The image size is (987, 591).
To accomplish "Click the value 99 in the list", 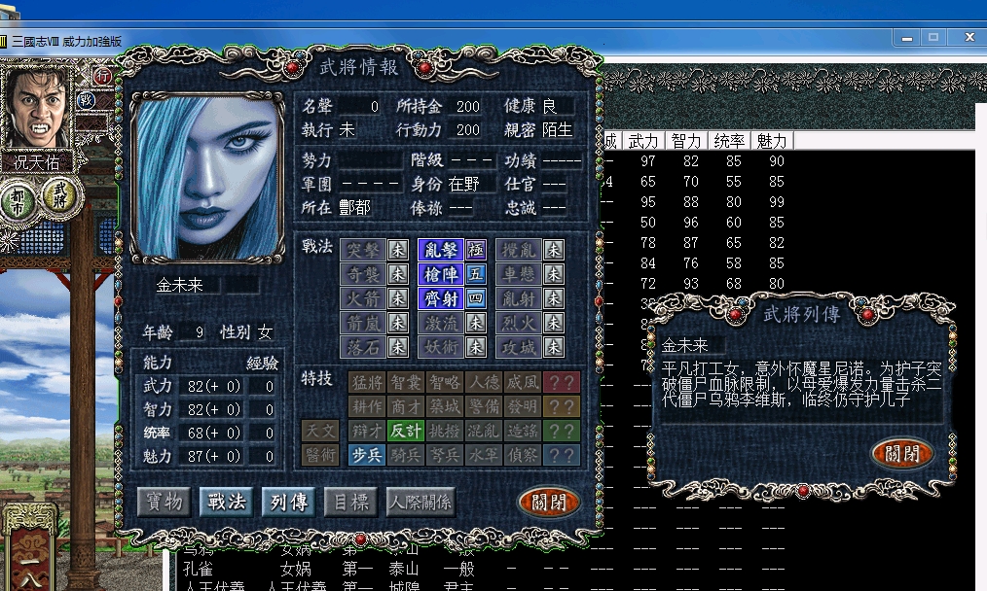I will tap(777, 202).
